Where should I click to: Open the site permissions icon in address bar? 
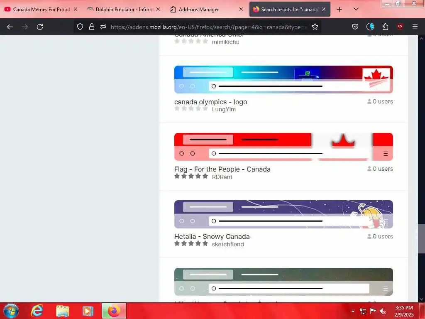pyautogui.click(x=103, y=27)
